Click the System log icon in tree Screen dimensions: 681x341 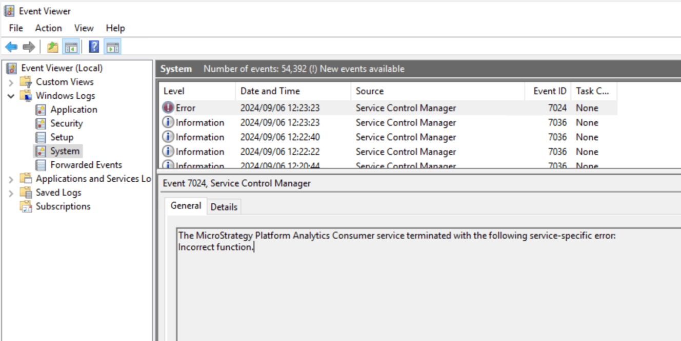pyautogui.click(x=41, y=151)
